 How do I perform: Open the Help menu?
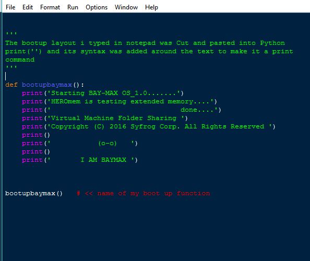(x=151, y=7)
